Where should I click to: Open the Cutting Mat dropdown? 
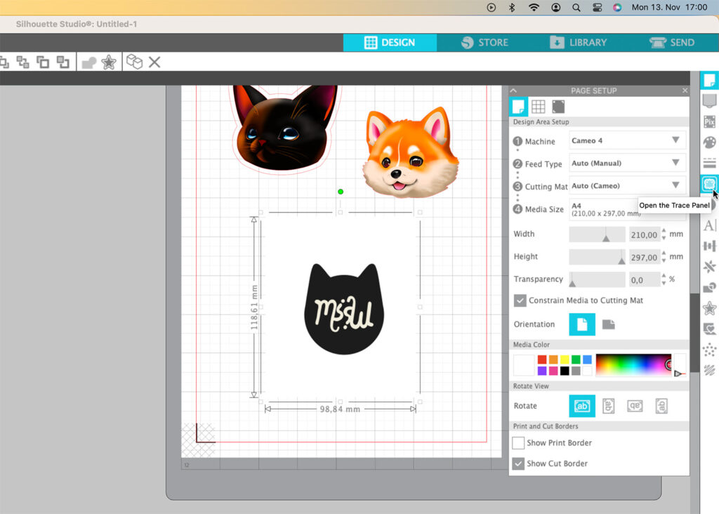coord(626,185)
